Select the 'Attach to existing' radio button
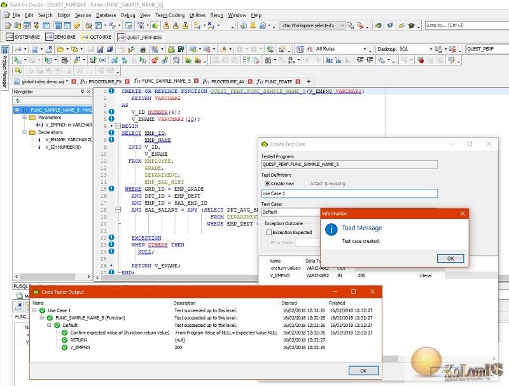The image size is (509, 386). (306, 184)
